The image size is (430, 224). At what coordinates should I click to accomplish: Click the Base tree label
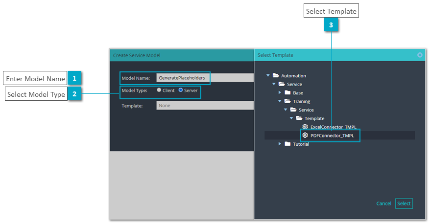298,93
